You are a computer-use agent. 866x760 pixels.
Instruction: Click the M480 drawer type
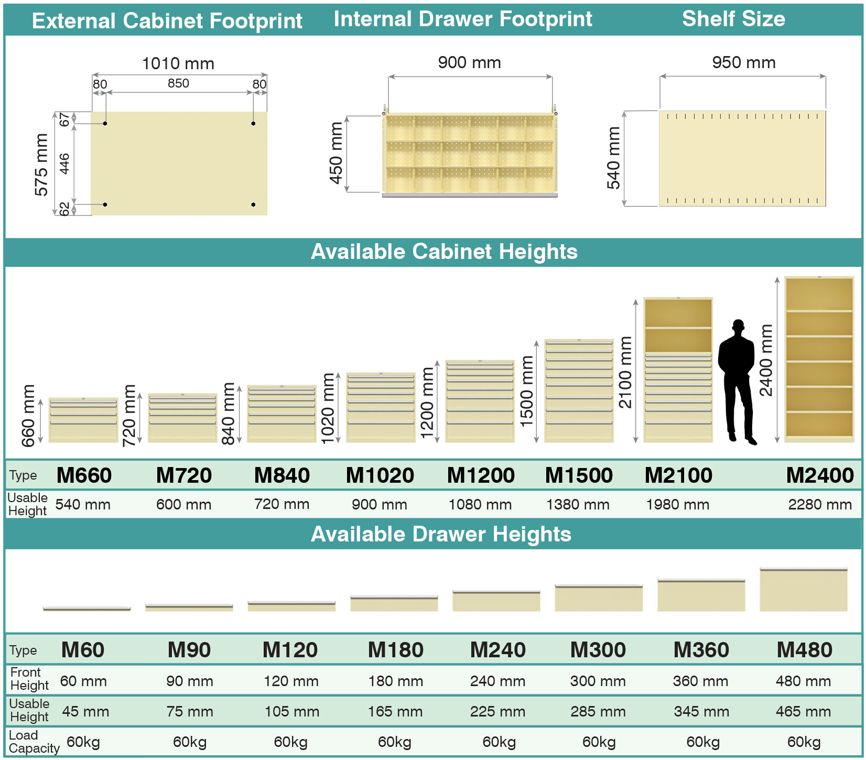[x=805, y=650]
